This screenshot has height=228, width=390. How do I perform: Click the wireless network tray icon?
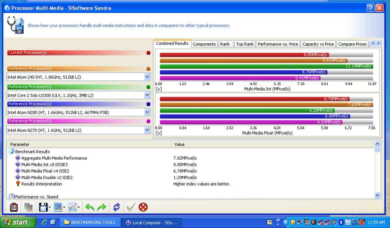pos(300,222)
